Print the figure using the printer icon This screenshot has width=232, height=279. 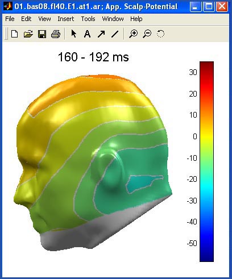click(56, 34)
